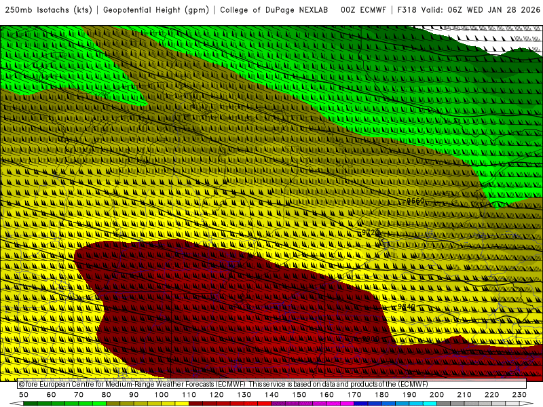The width and height of the screenshot is (543, 407).
Task: Click the dark gray swatch just after 200
Action: click(444, 404)
